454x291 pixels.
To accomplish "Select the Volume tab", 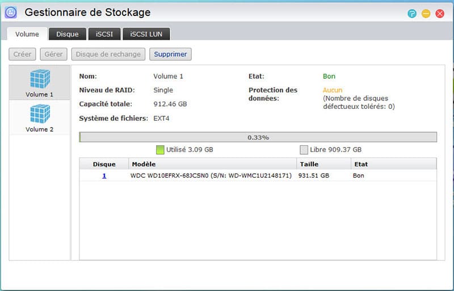I will tap(27, 34).
